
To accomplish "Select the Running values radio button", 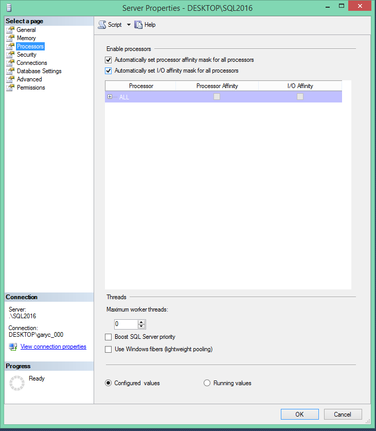I will pyautogui.click(x=207, y=383).
